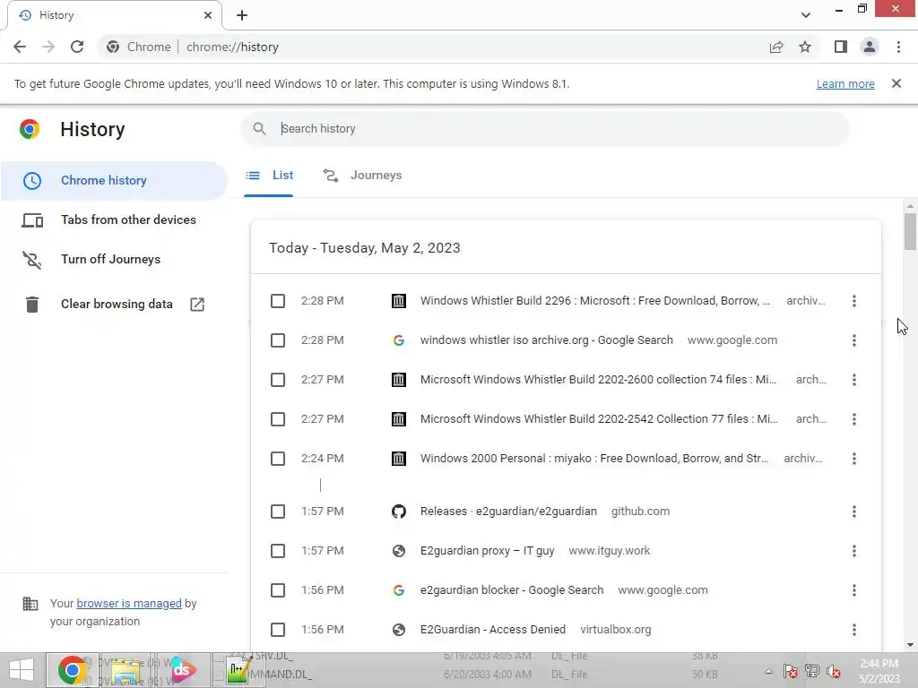
Task: Check the windows whistler iso archive.org search entry
Action: pos(278,340)
